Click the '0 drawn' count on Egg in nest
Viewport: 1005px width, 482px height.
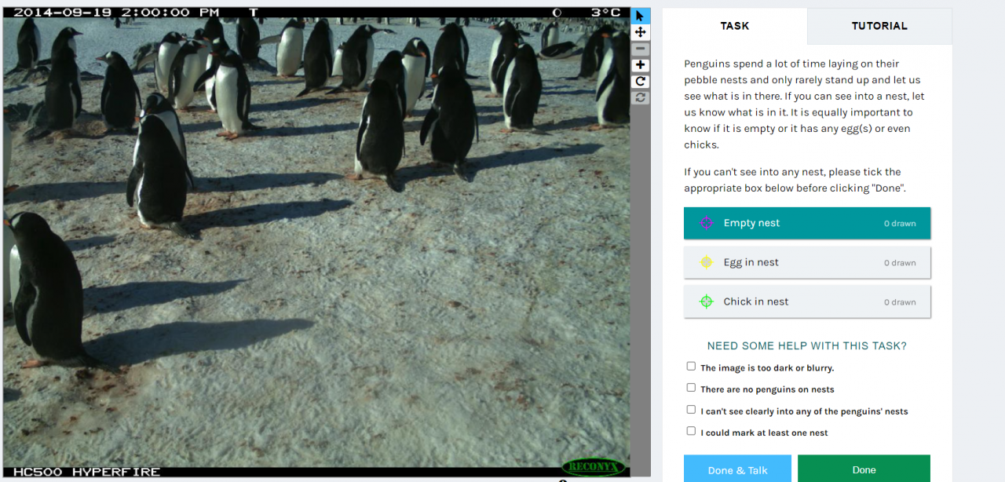pos(900,263)
